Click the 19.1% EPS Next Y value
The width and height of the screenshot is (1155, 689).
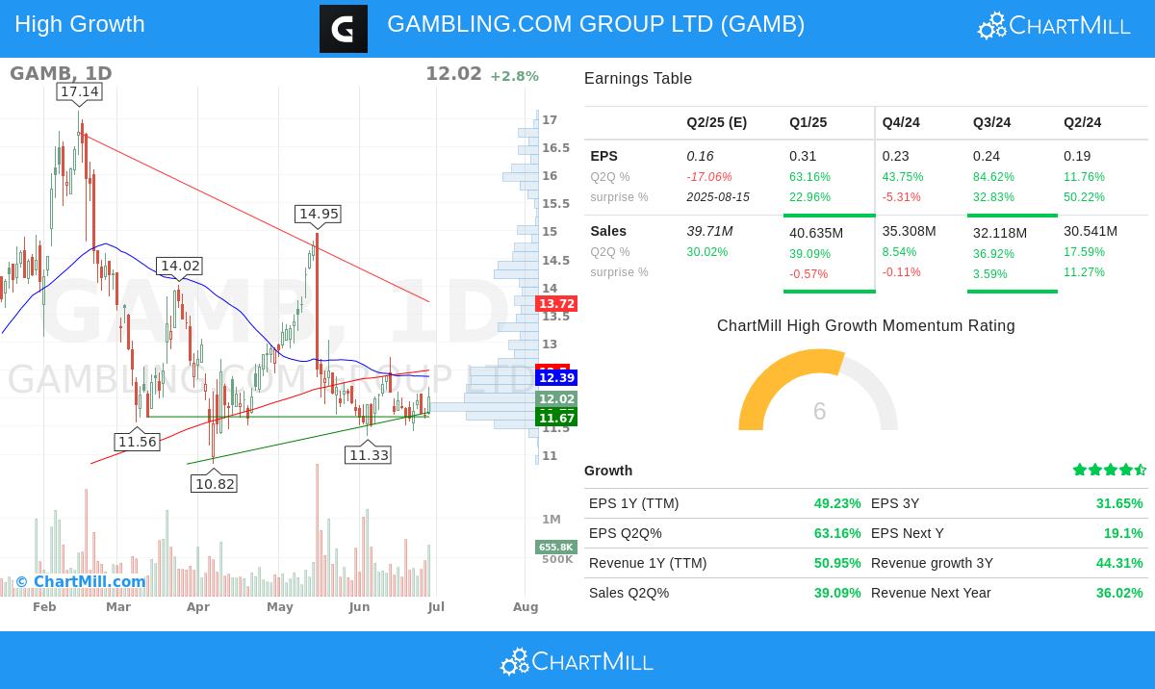(1123, 533)
